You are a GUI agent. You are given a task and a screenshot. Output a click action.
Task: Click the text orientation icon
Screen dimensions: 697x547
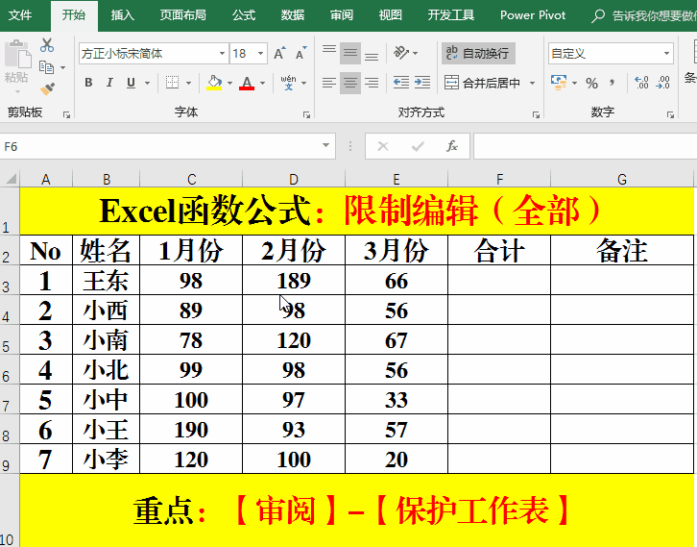pyautogui.click(x=401, y=53)
